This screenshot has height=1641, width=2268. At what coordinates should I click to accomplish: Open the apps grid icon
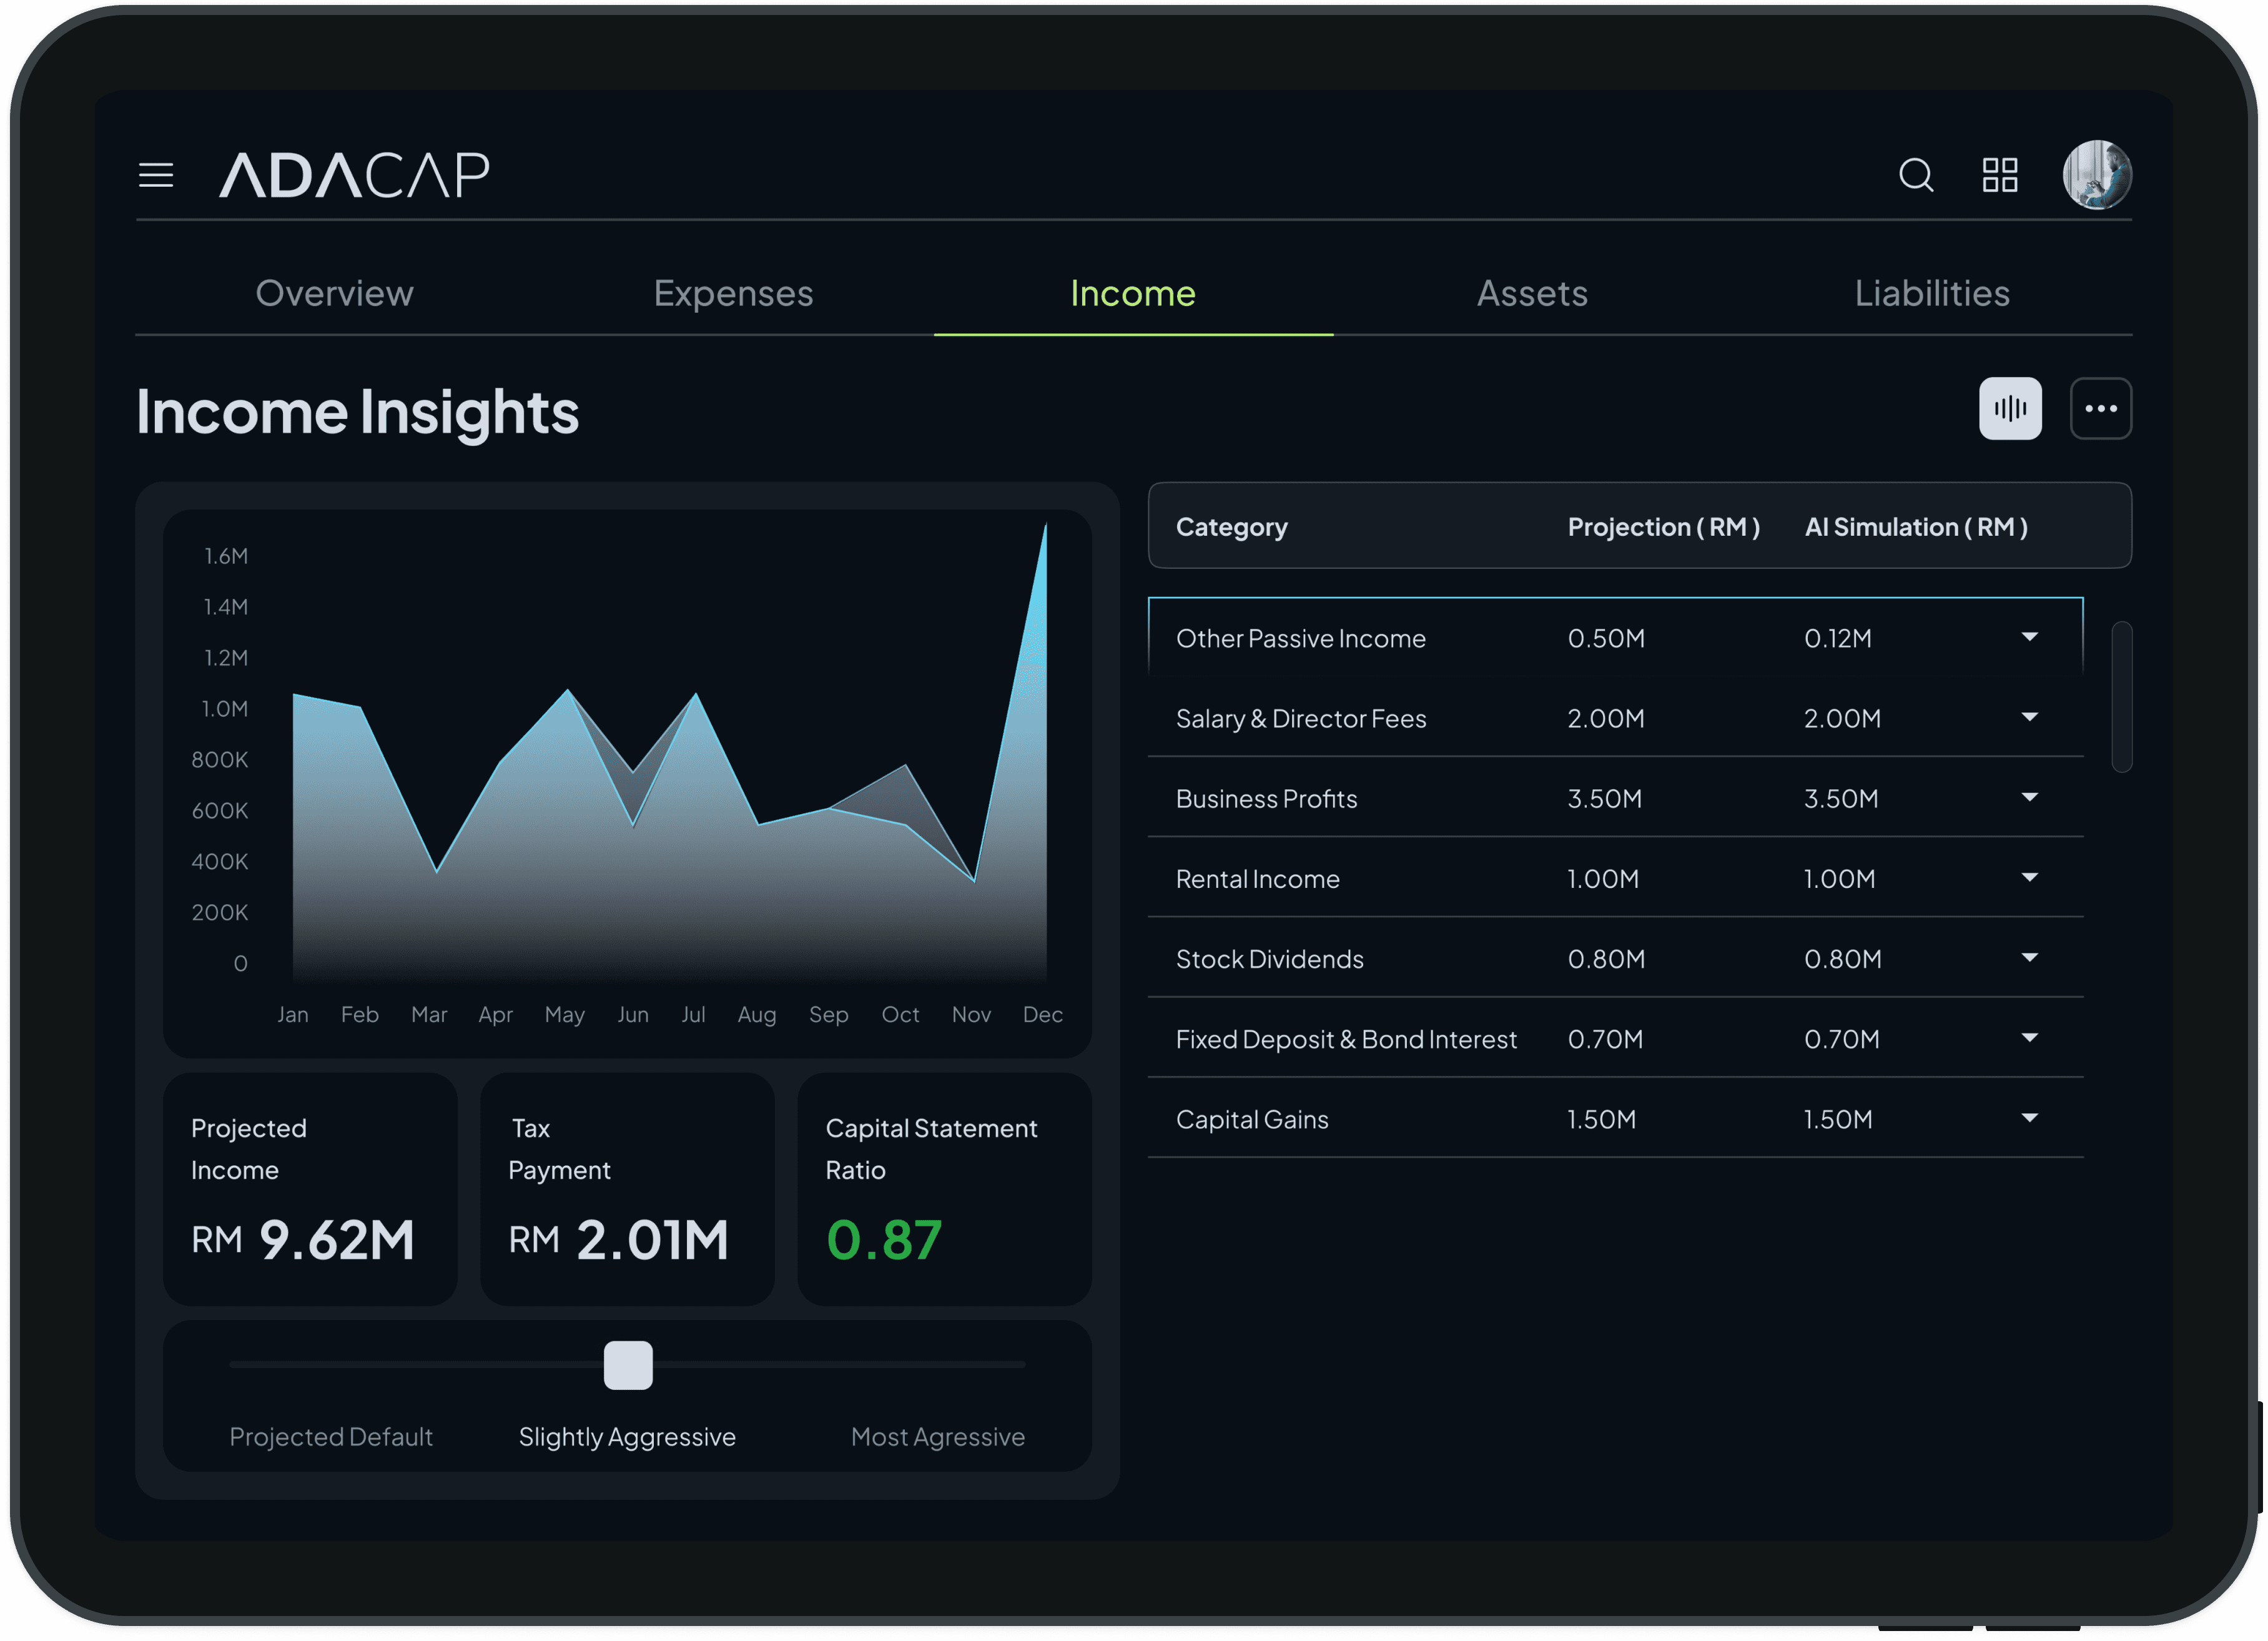(x=1999, y=175)
